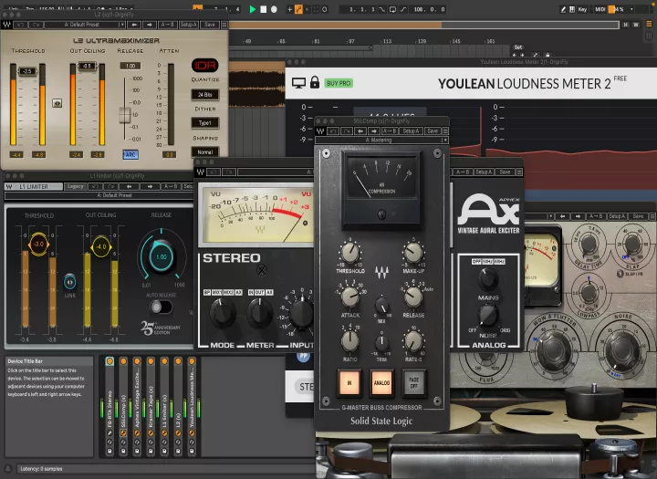Open the hamburger menu in L3 toolbar
Image resolution: width=657 pixels, height=479 pixels.
tap(224, 25)
